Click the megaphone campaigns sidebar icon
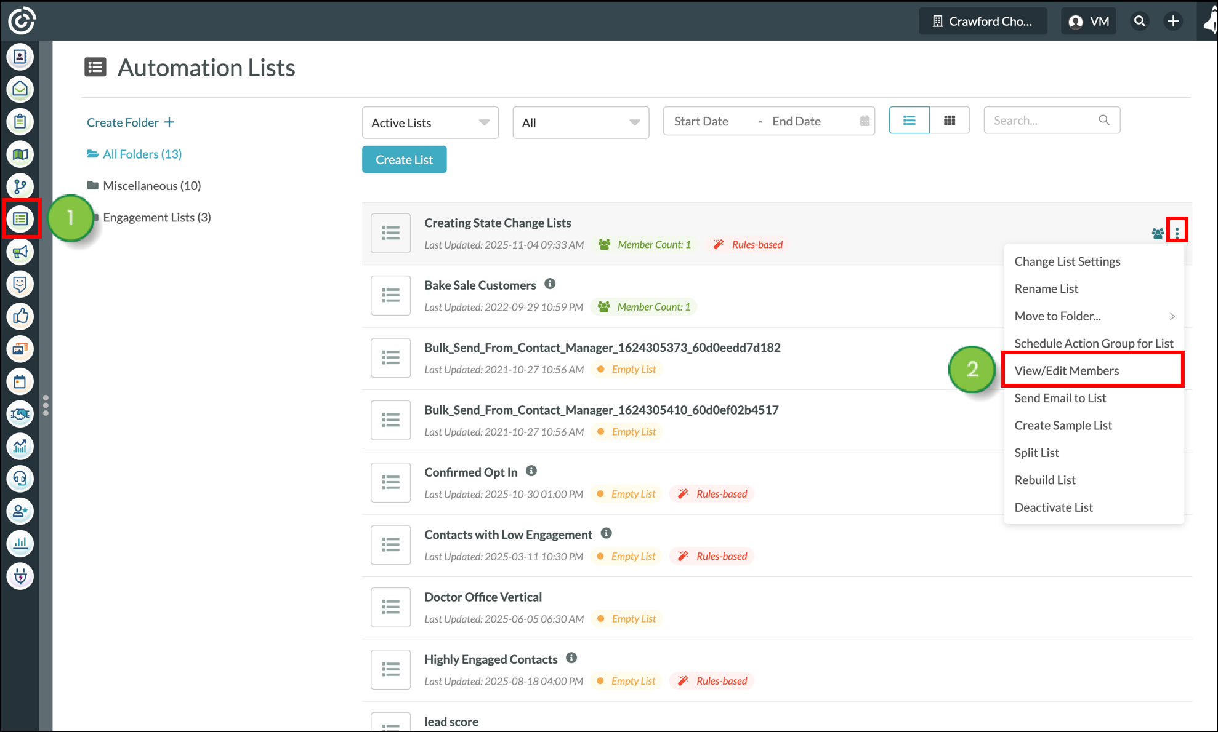1218x732 pixels. click(20, 251)
